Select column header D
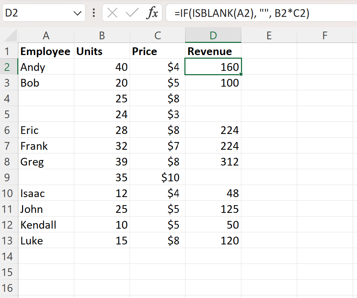This screenshot has height=298, width=357. tap(213, 35)
